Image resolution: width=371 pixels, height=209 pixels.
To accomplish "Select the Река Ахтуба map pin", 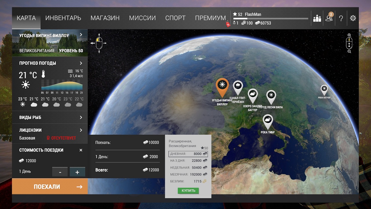I will click(x=324, y=90).
